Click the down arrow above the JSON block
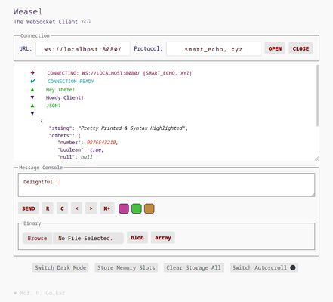Image resolution: width=333 pixels, height=302 pixels. pyautogui.click(x=32, y=113)
